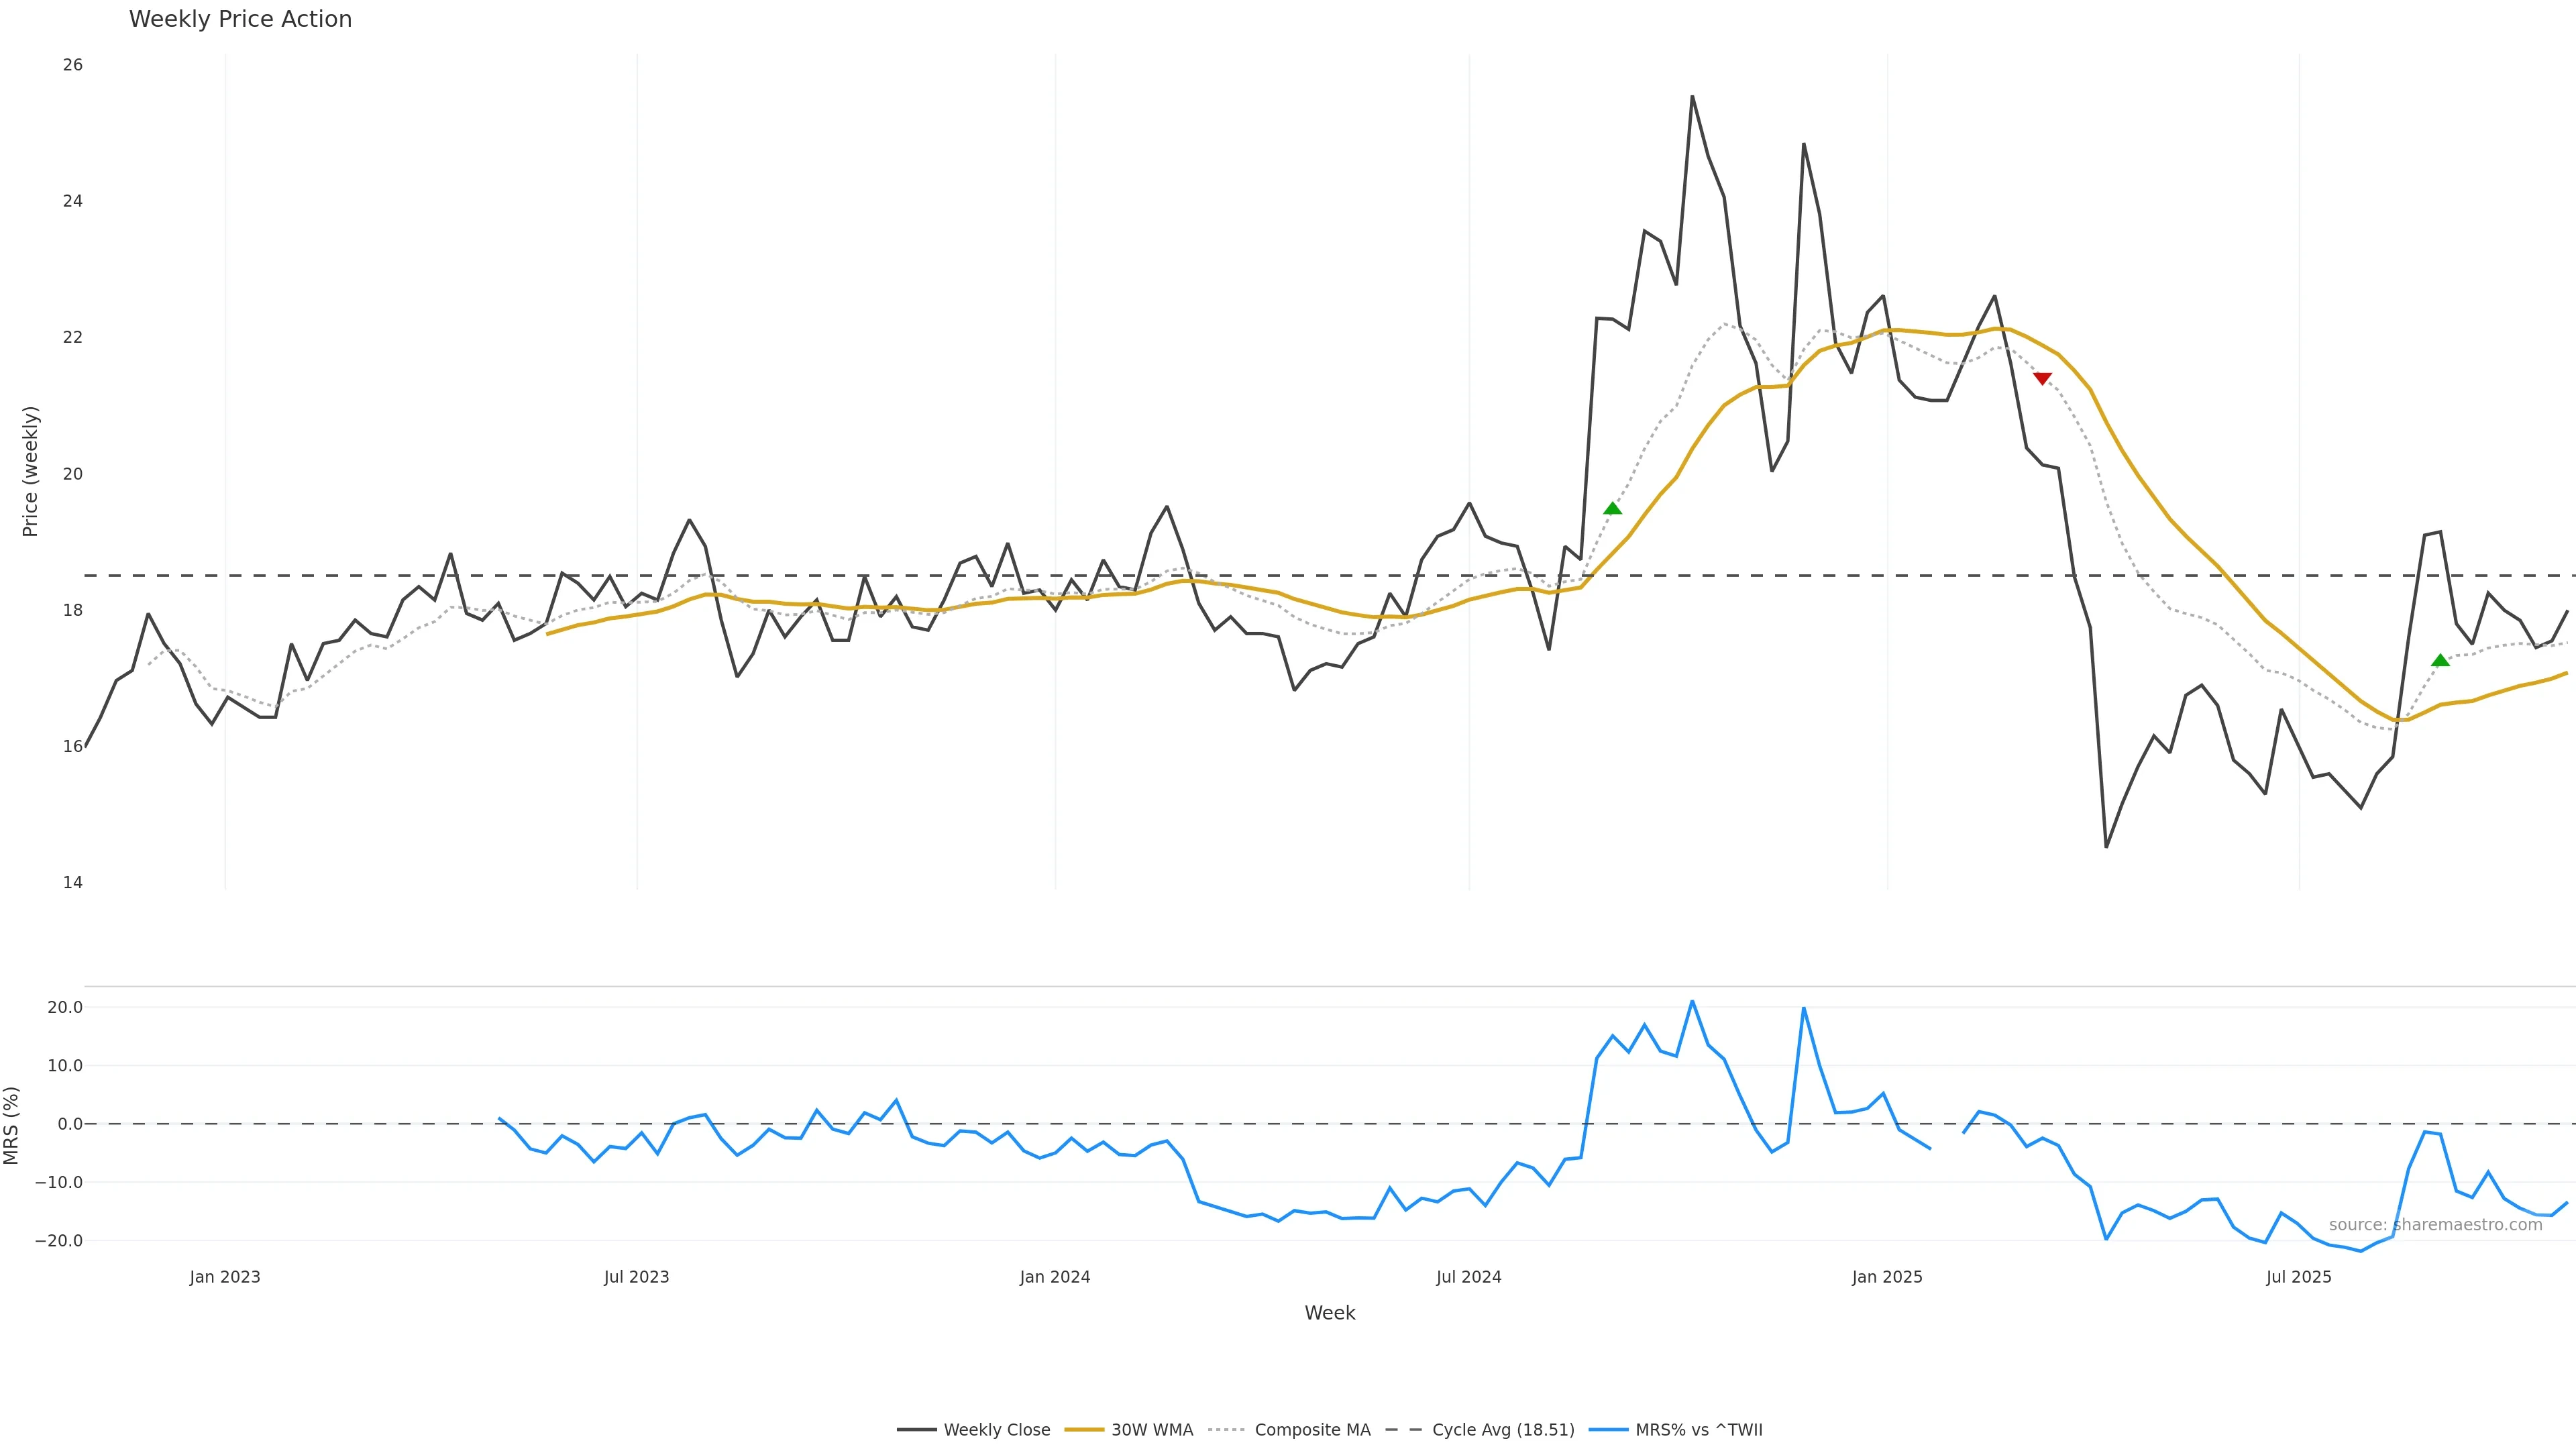Select the Jul 2025 x-axis label
Screen dimensions: 2576x1449
2298,1277
